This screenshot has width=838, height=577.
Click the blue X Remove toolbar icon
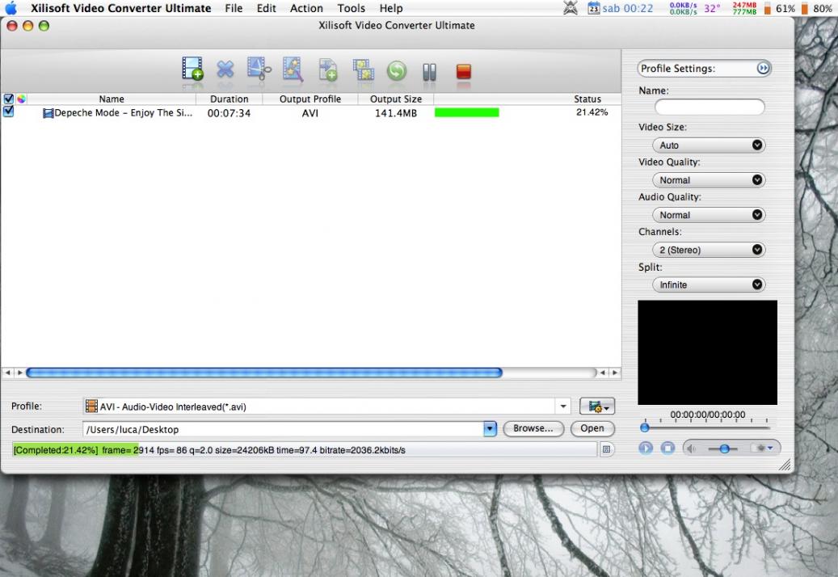pos(225,69)
